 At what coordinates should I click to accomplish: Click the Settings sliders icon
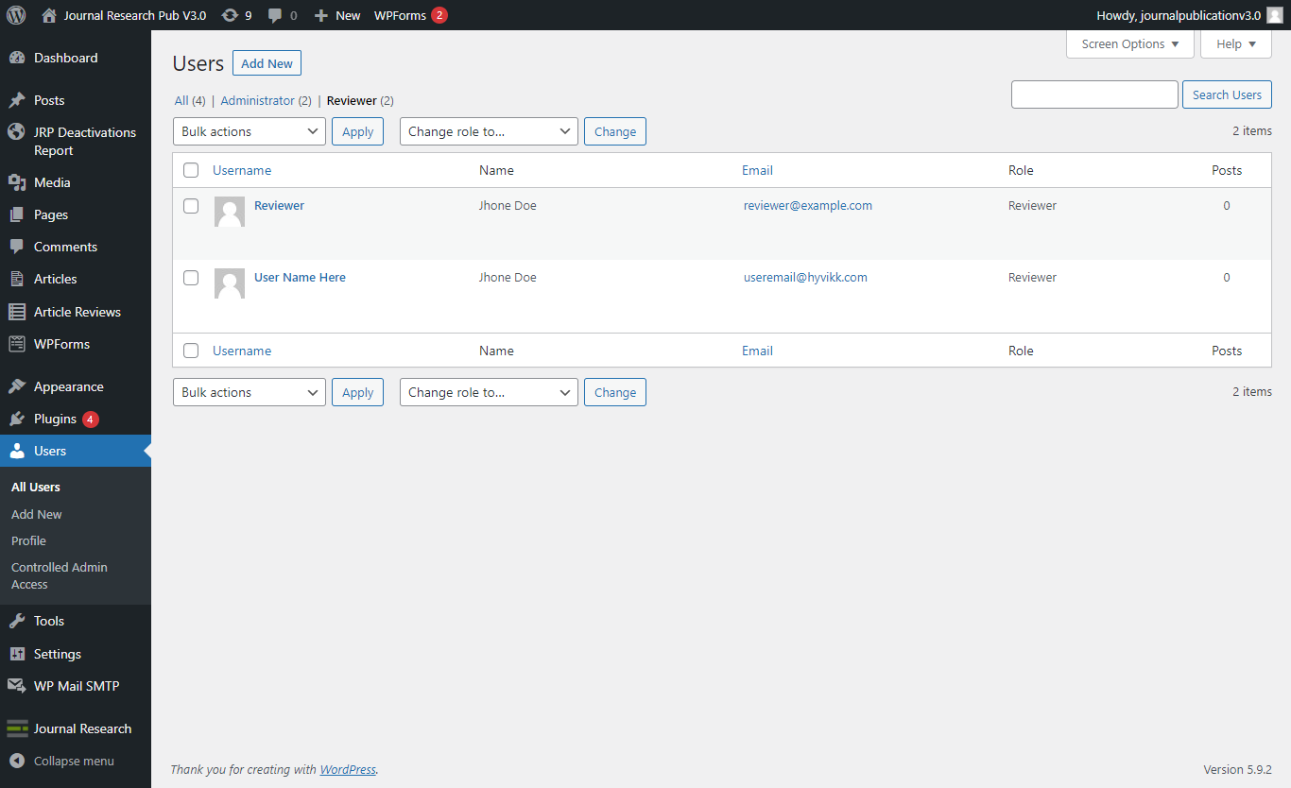coord(17,654)
